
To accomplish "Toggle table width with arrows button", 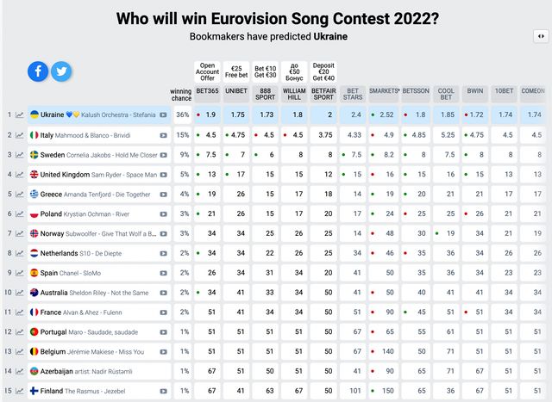I will (540, 36).
